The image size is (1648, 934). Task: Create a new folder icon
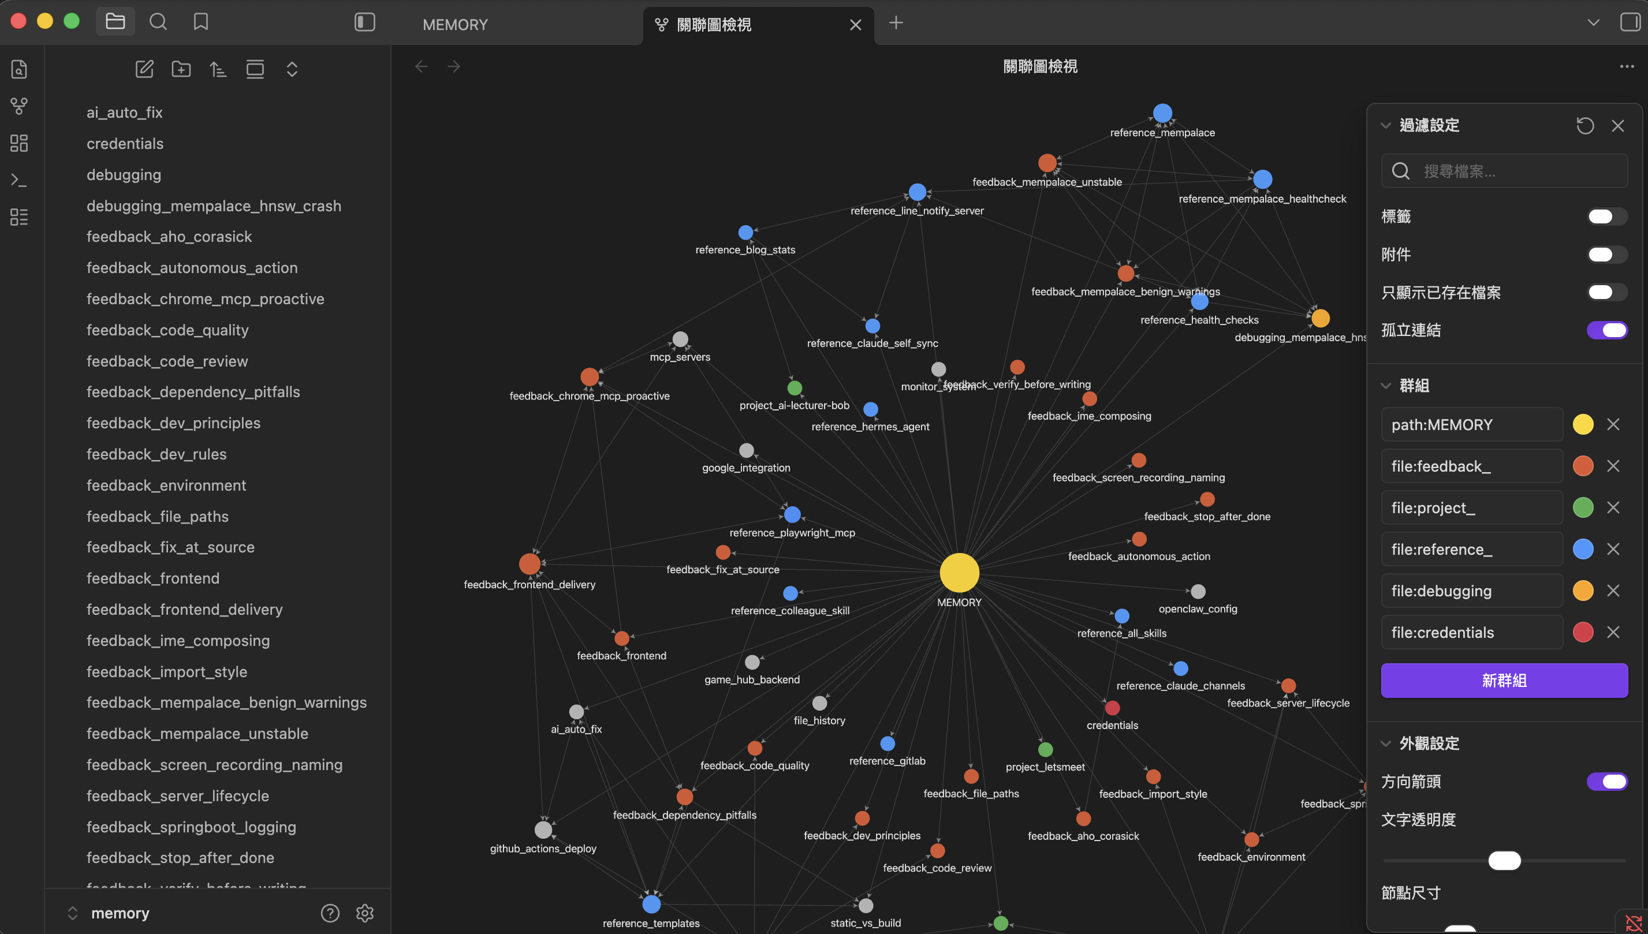pos(181,69)
